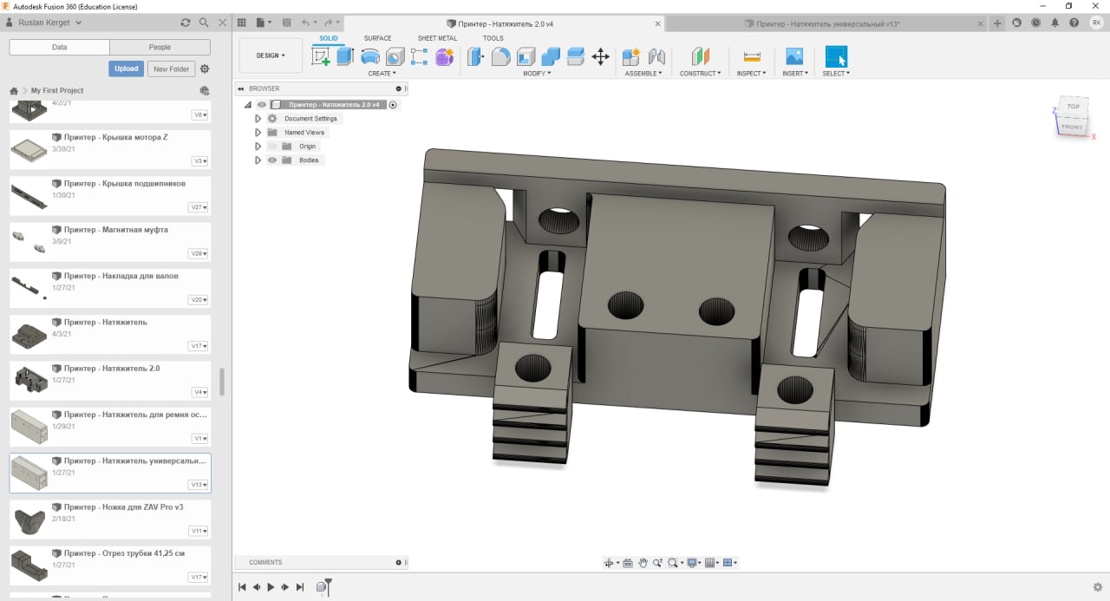Hide the Bodies folder
The width and height of the screenshot is (1110, 601).
tap(272, 160)
